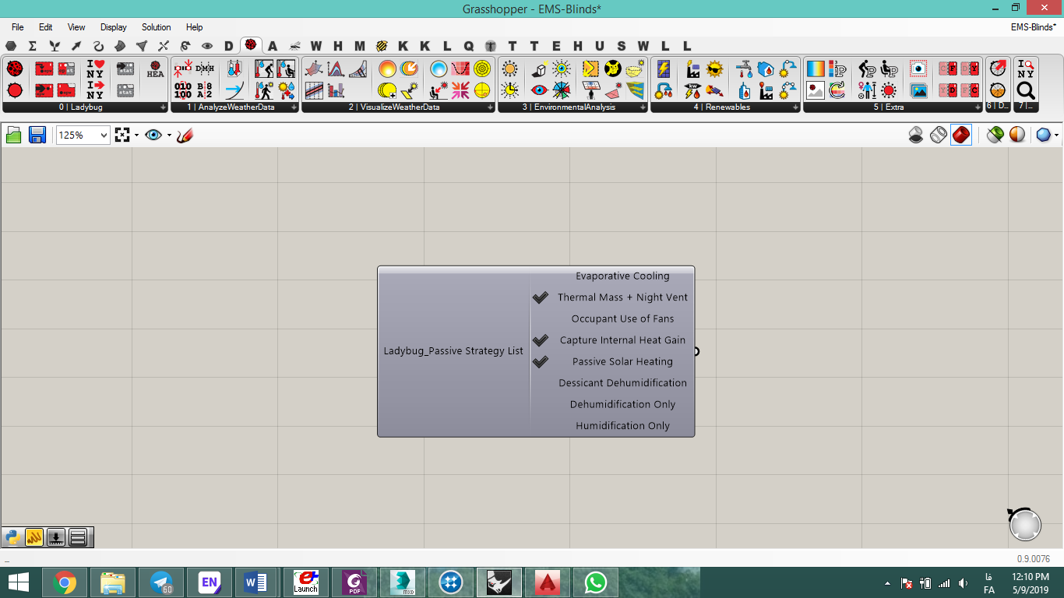Screen dimensions: 1064x598
Task: Select the red eye icon in EnvironmentalAnalysis
Action: (539, 90)
